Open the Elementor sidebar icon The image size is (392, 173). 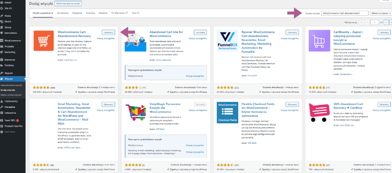[2, 60]
